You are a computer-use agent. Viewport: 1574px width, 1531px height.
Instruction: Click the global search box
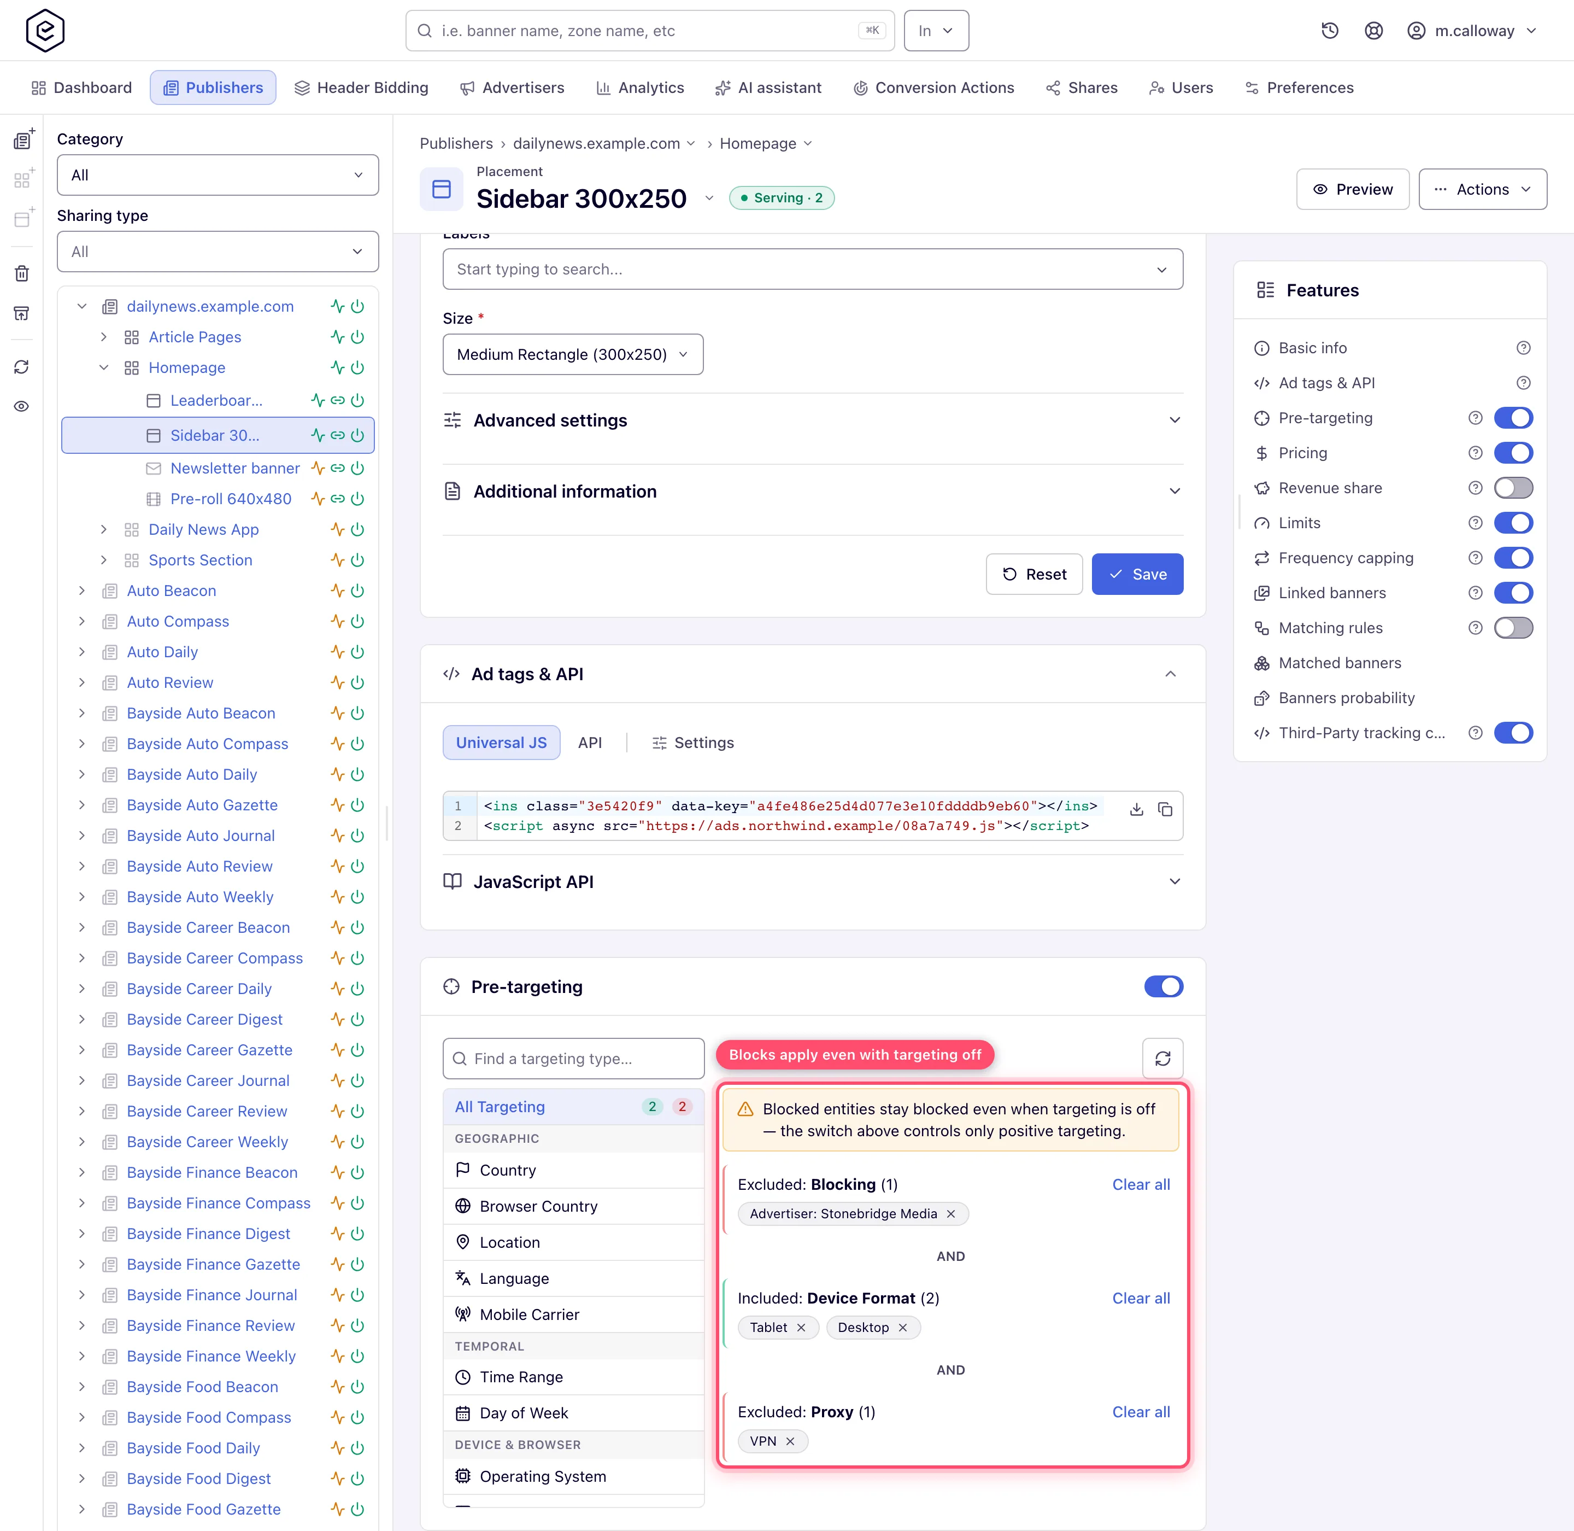(x=649, y=31)
